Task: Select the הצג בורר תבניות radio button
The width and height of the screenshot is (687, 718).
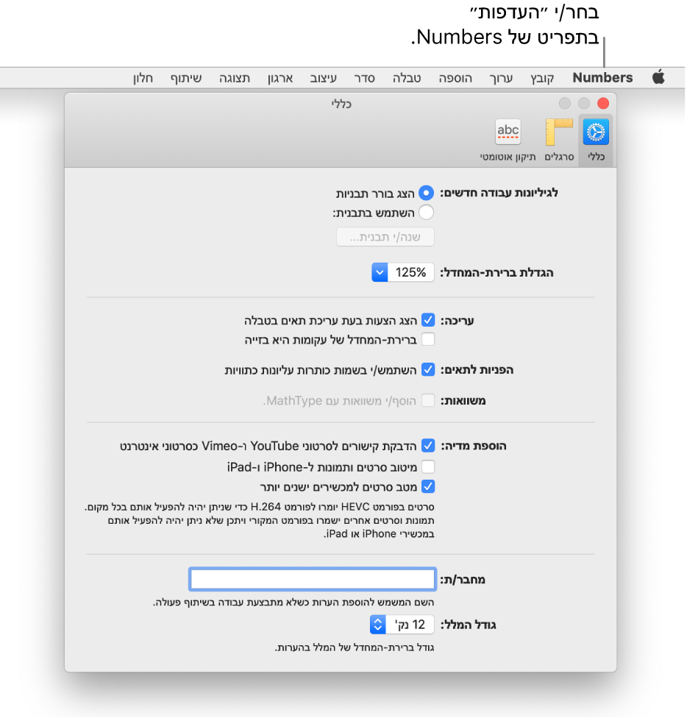Action: pos(426,193)
